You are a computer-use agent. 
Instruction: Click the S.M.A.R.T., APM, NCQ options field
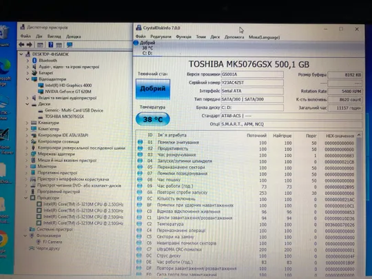[x=291, y=124]
